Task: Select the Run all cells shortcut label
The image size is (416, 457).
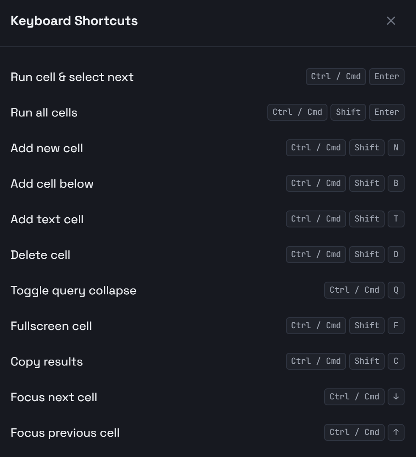Action: (44, 112)
